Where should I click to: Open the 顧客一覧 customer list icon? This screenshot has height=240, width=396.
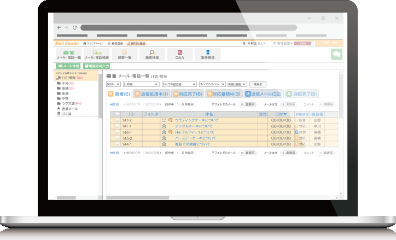coord(124,54)
